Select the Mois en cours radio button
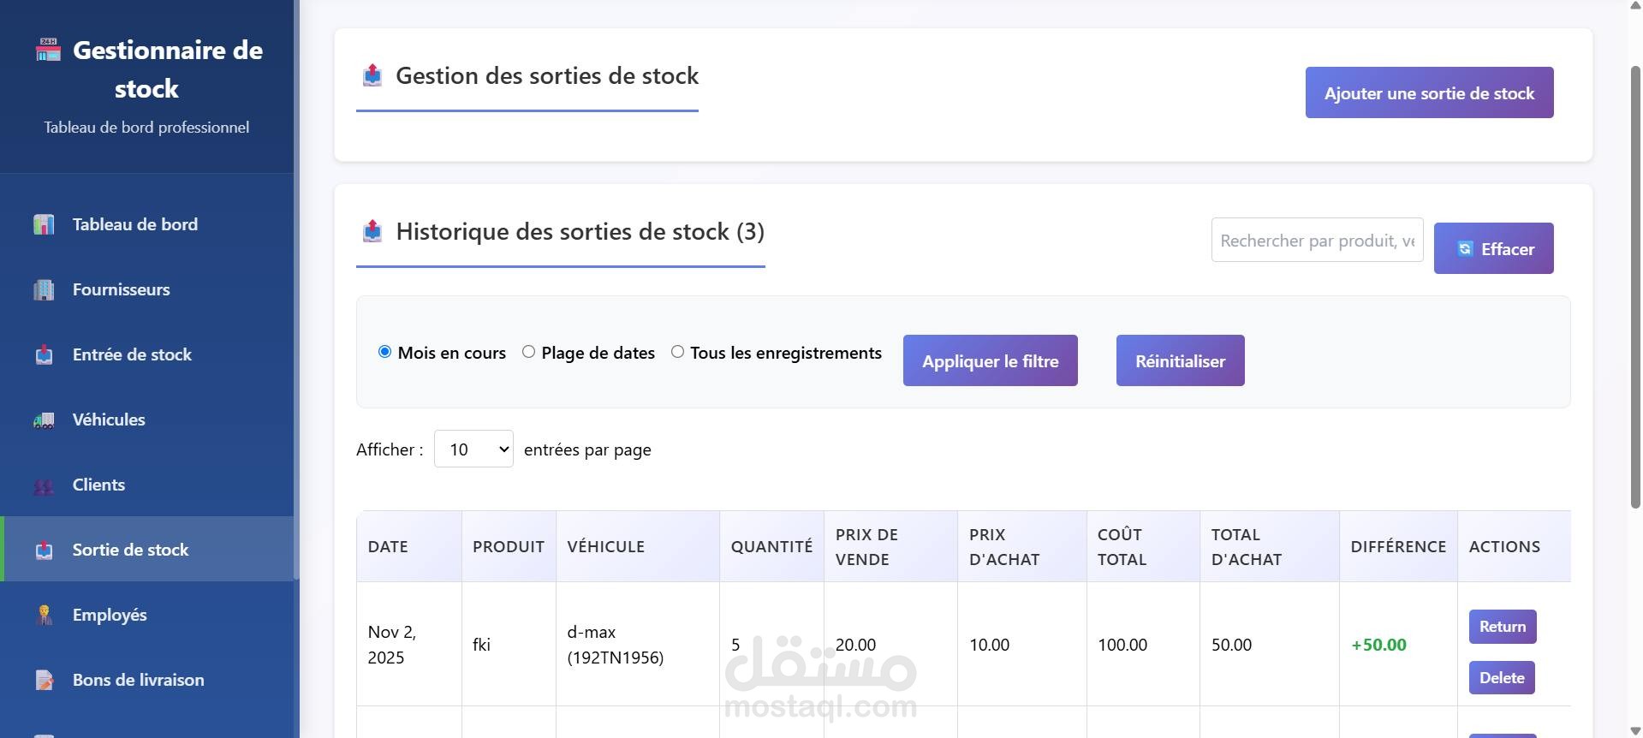This screenshot has height=738, width=1643. point(385,352)
